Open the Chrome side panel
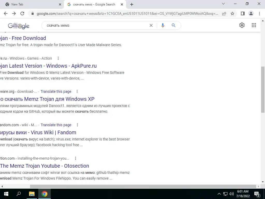Screen dimensions: 265x199 pos(243,13)
